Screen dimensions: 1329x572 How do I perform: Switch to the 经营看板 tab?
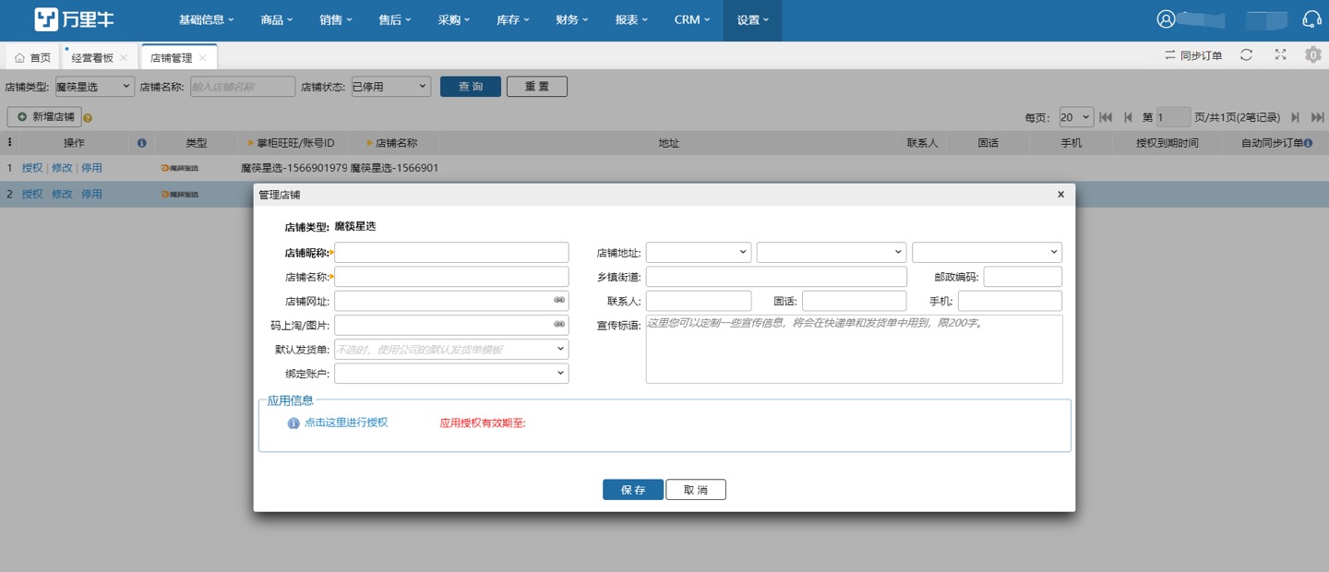[92, 57]
